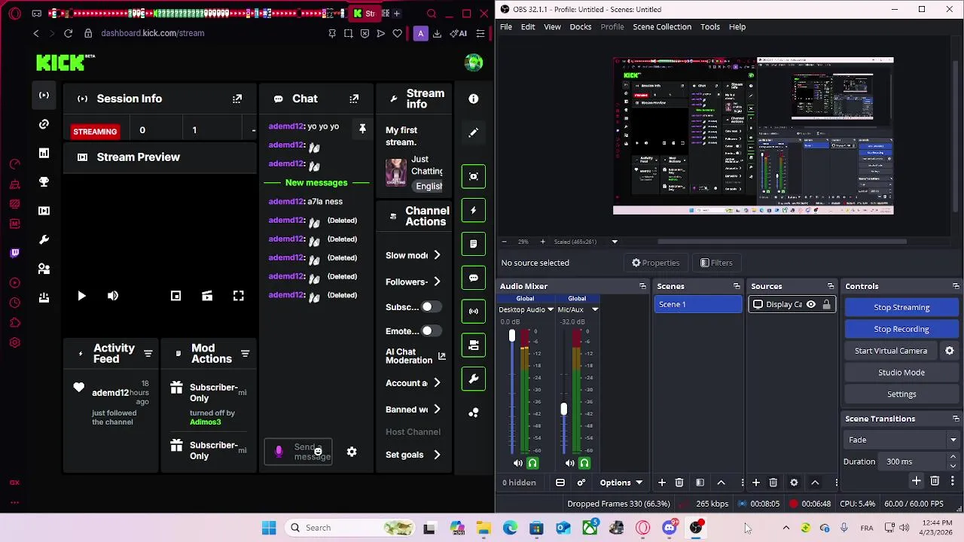Click the info icon in Kick dashboard

point(474,99)
